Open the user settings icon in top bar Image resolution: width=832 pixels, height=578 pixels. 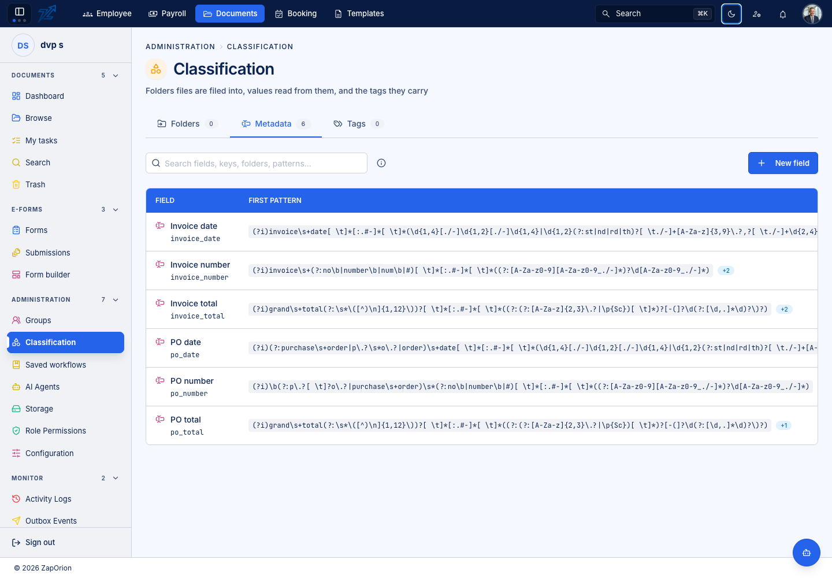click(x=757, y=14)
